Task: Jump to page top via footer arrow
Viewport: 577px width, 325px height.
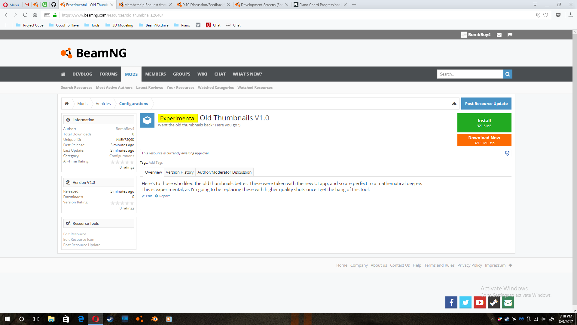Action: tap(510, 265)
